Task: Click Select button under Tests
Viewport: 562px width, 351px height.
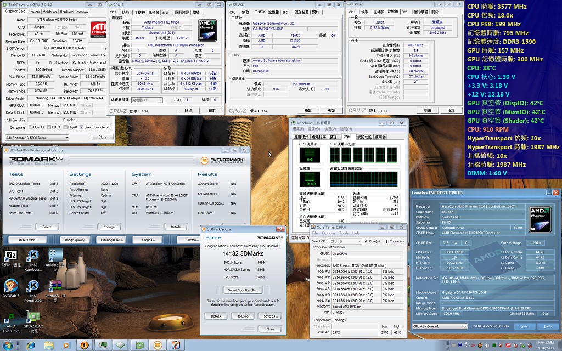Action: pos(48,227)
